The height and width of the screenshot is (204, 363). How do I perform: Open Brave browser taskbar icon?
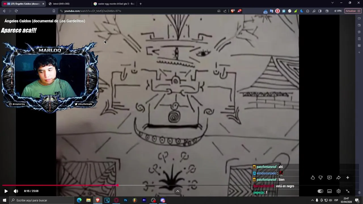[x=98, y=200]
